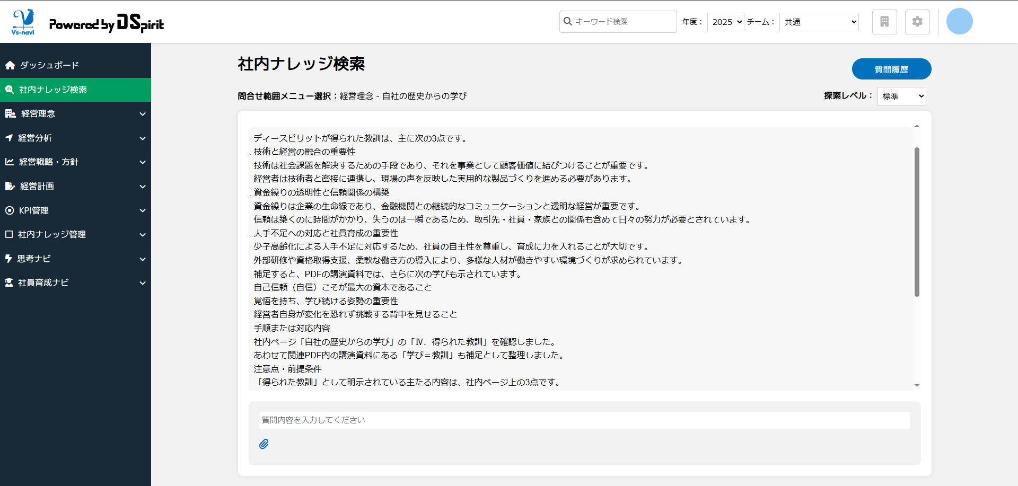The image size is (1018, 486).
Task: Open settings via the gear icon
Action: pyautogui.click(x=917, y=22)
